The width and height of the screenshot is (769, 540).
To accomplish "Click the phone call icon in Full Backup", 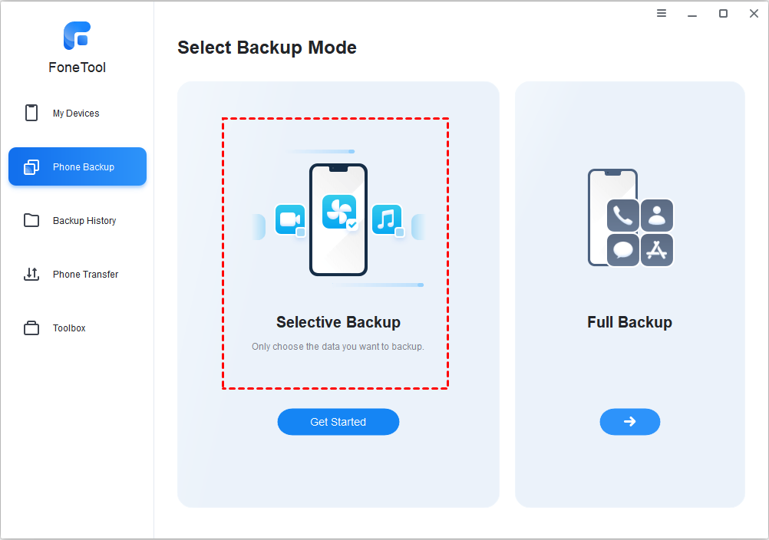I will pyautogui.click(x=623, y=216).
